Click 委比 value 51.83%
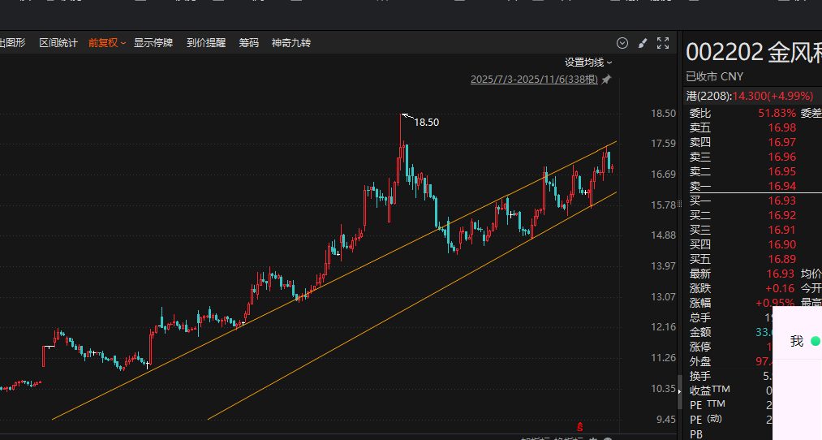822x440 pixels. [777, 114]
